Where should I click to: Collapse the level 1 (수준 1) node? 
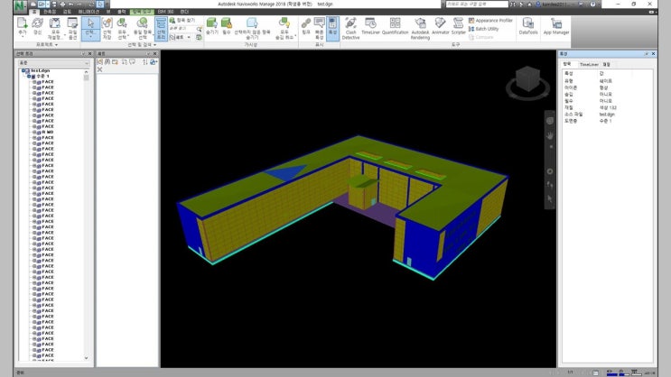[x=29, y=76]
